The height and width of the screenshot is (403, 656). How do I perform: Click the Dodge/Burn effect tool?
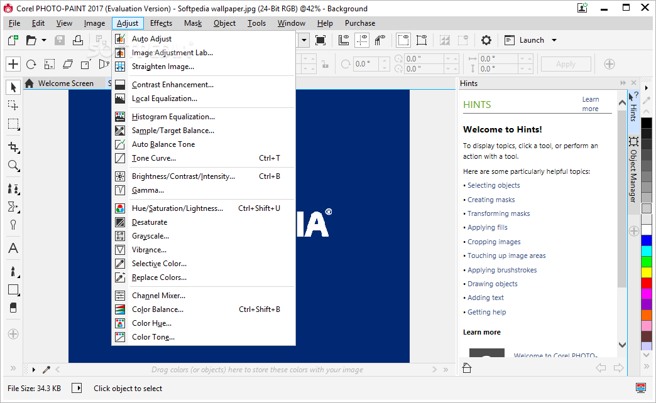click(x=13, y=225)
